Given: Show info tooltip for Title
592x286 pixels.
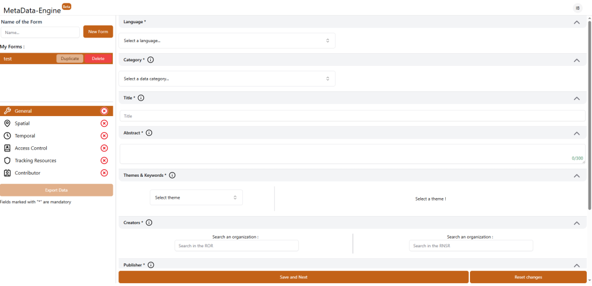Looking at the screenshot, I should pyautogui.click(x=141, y=98).
